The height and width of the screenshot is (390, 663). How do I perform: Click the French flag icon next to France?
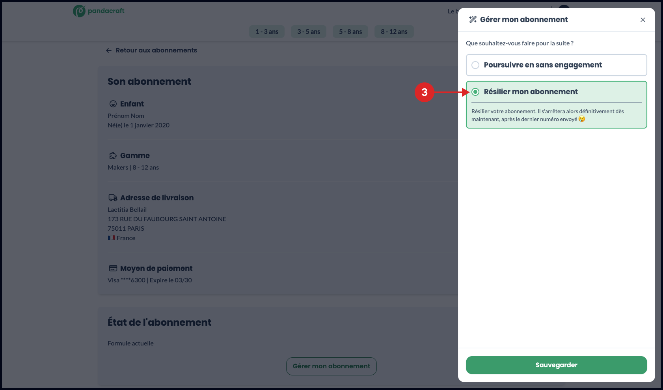point(112,238)
